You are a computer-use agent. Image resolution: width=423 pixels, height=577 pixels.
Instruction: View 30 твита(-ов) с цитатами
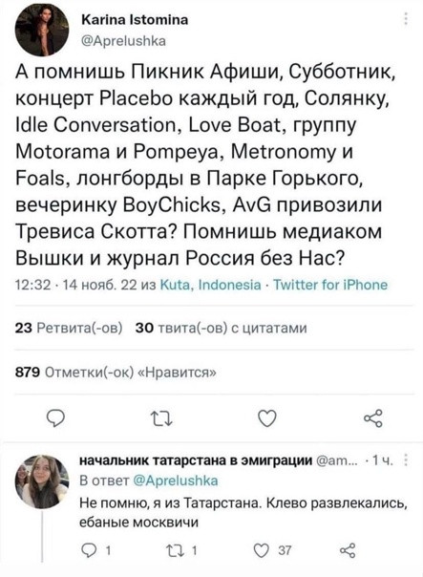tap(222, 328)
